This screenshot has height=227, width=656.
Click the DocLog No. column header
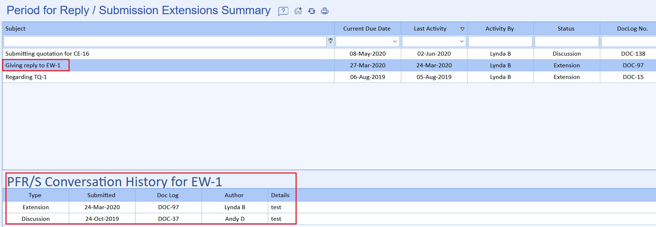(632, 29)
